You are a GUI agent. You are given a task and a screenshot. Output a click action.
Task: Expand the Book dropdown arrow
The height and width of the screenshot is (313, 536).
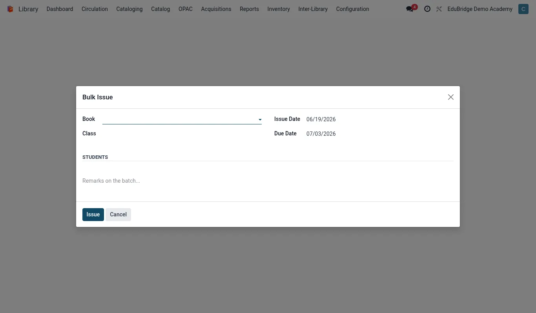tap(260, 120)
